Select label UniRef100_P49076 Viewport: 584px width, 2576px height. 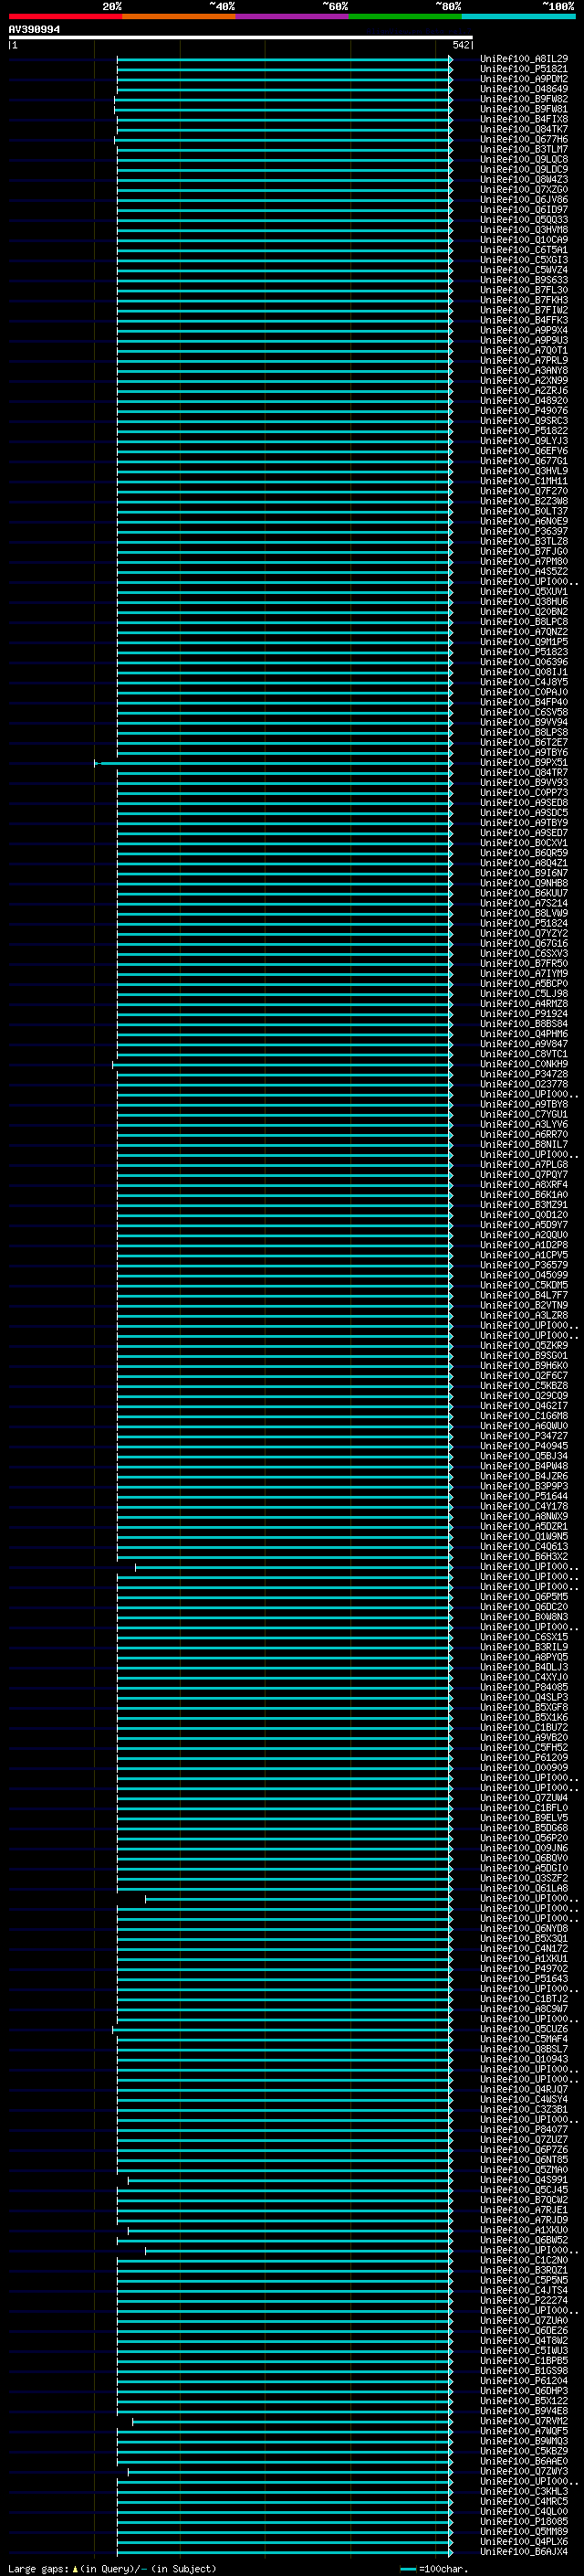524,411
